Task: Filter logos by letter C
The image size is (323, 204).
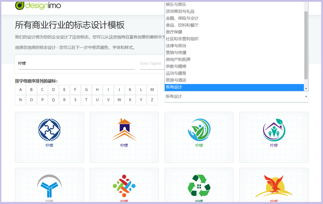Action: click(x=43, y=90)
